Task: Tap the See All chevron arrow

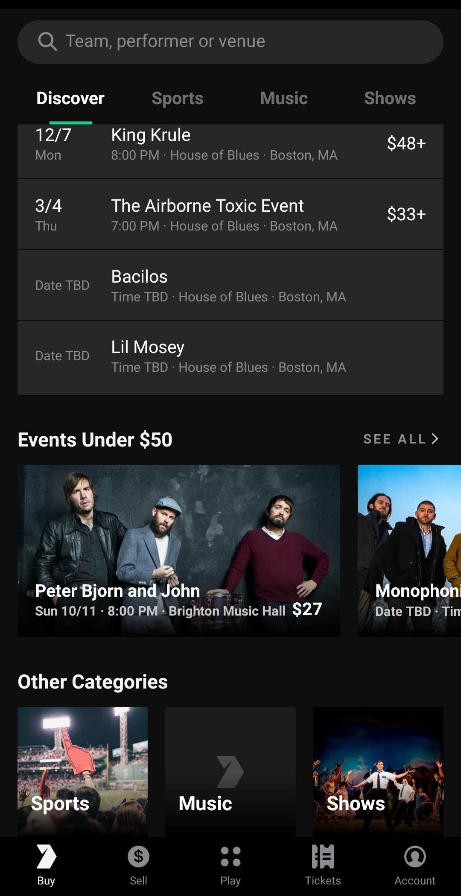Action: (435, 439)
